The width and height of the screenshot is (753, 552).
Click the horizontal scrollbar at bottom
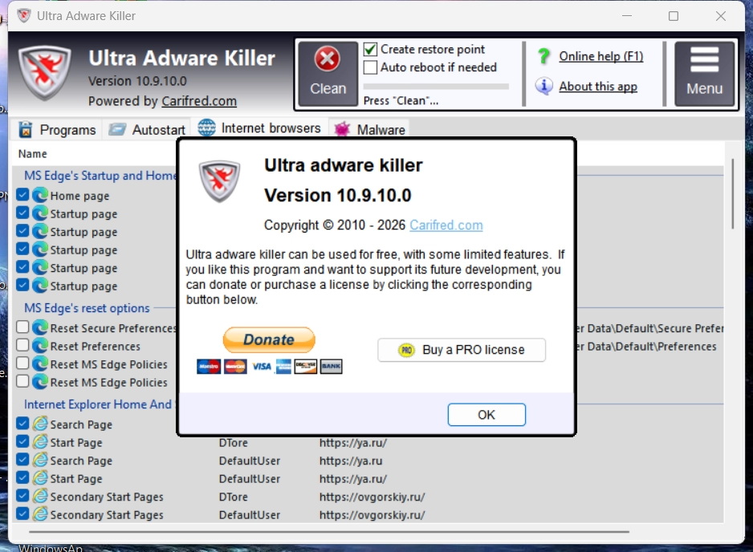point(329,531)
